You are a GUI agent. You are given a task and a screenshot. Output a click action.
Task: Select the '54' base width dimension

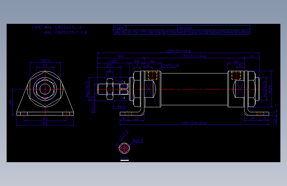(45, 123)
